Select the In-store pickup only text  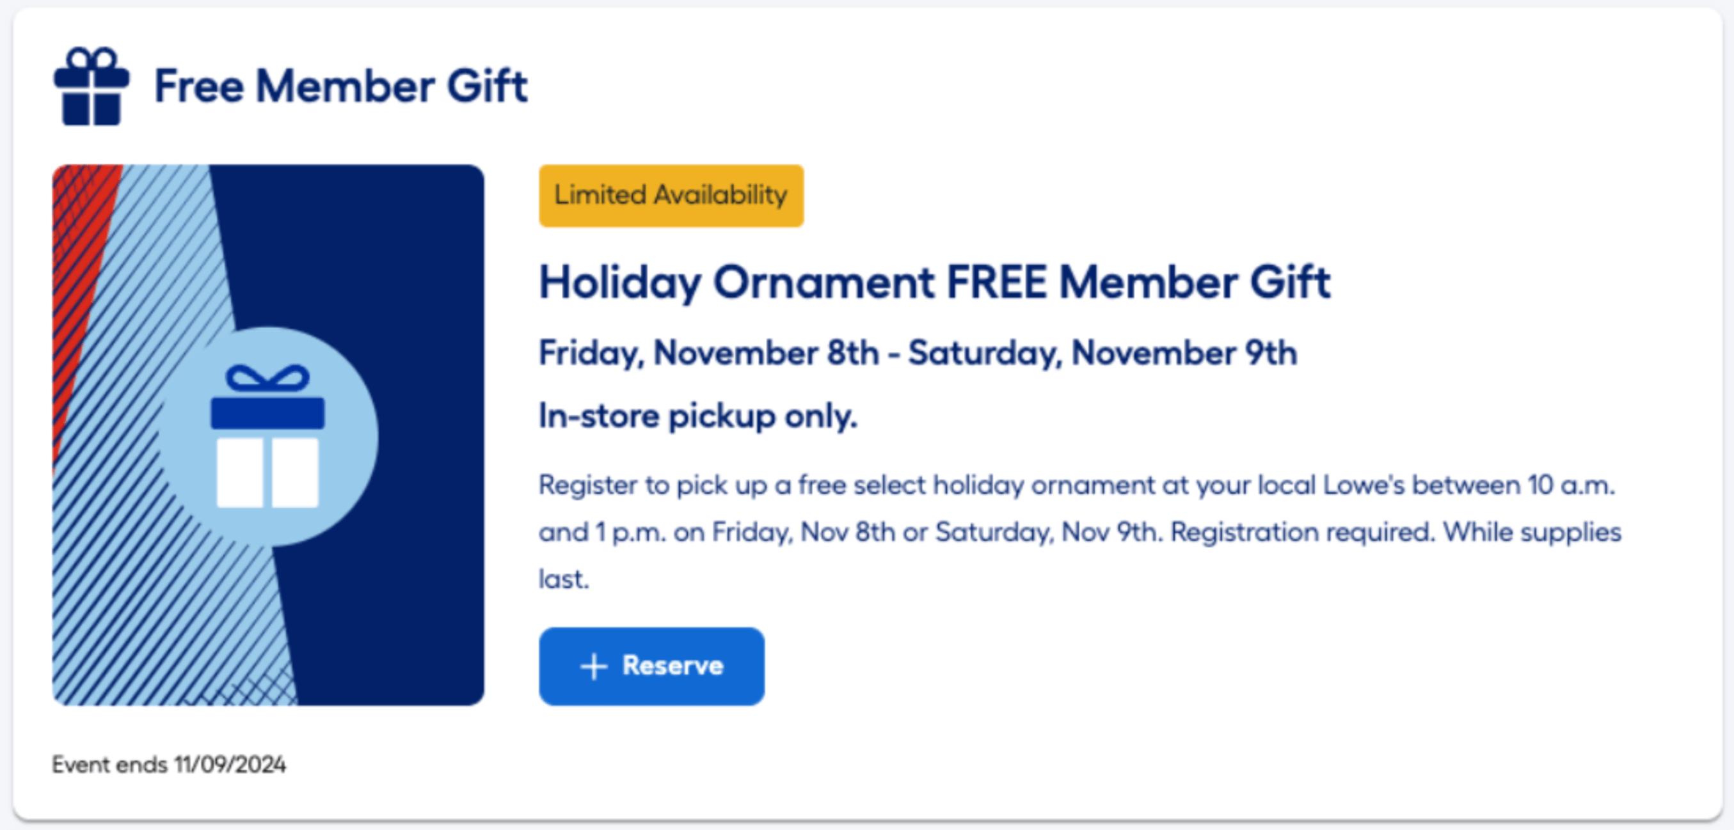click(x=697, y=415)
